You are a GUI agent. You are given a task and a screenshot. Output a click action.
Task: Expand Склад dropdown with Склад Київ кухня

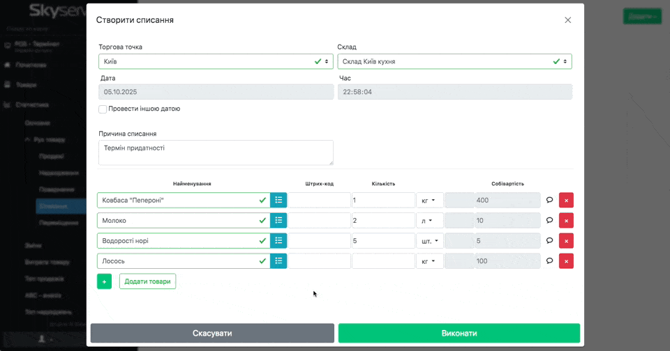coord(454,61)
